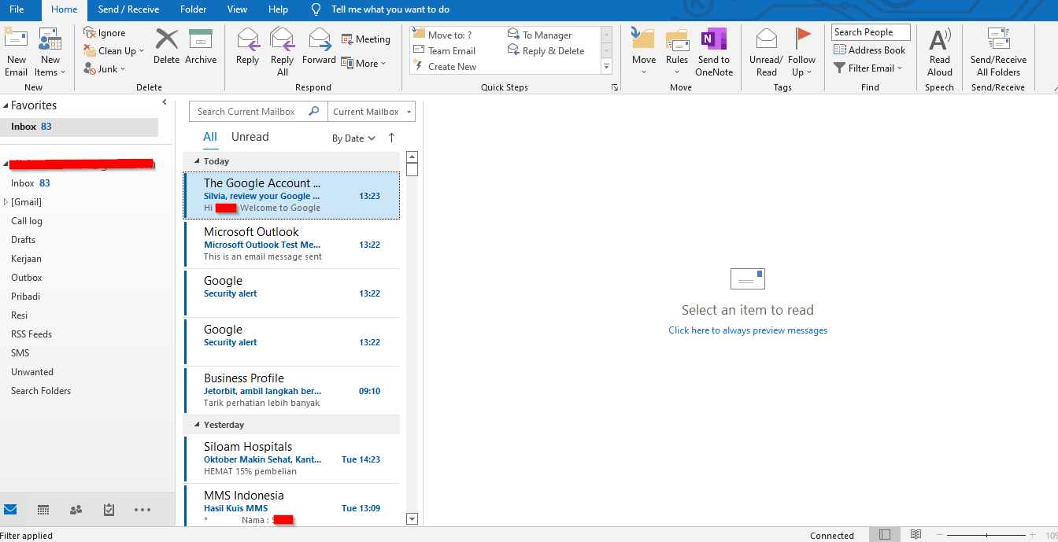
Task: Delete the selected message
Action: coord(166,47)
